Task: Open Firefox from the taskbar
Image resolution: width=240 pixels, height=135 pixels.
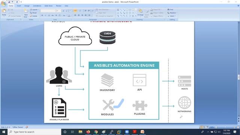Action: pyautogui.click(x=88, y=132)
